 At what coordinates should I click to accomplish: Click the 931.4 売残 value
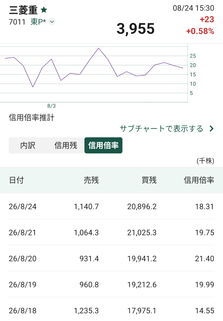(89, 259)
